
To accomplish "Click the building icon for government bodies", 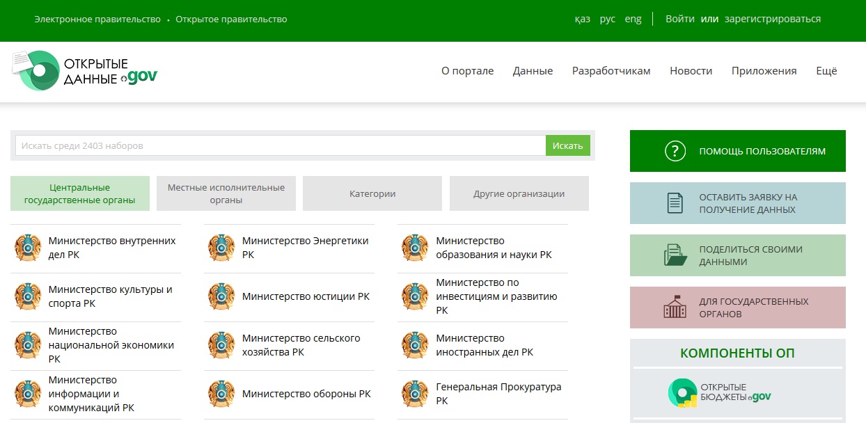I will tap(674, 307).
